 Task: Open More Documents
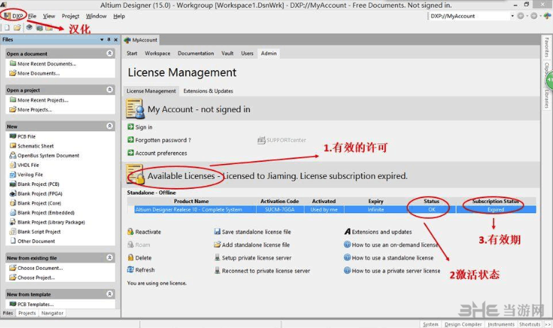35,73
